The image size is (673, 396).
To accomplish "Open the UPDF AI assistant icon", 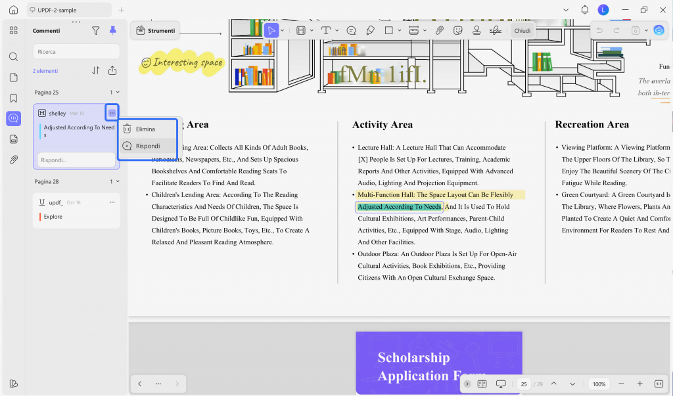I will coord(659,30).
